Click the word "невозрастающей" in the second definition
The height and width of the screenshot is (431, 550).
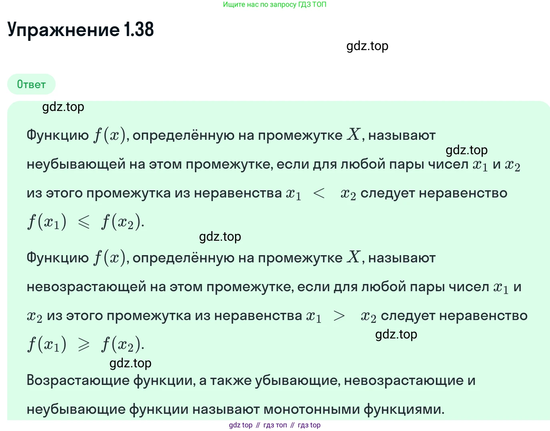pos(86,287)
